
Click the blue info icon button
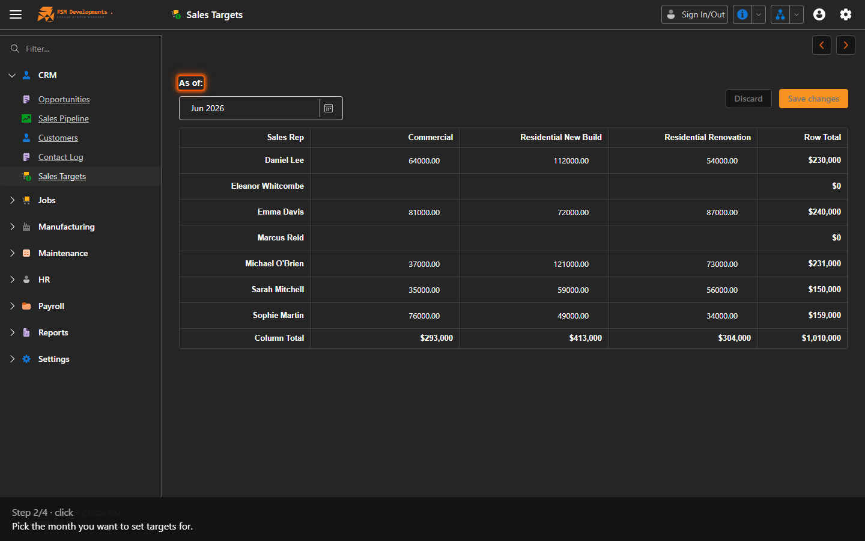point(742,14)
